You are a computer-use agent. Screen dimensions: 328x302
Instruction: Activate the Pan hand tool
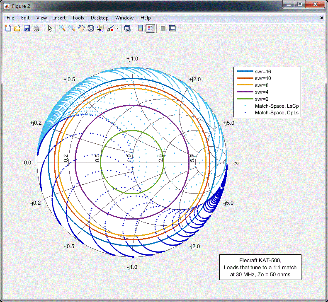tap(81, 28)
